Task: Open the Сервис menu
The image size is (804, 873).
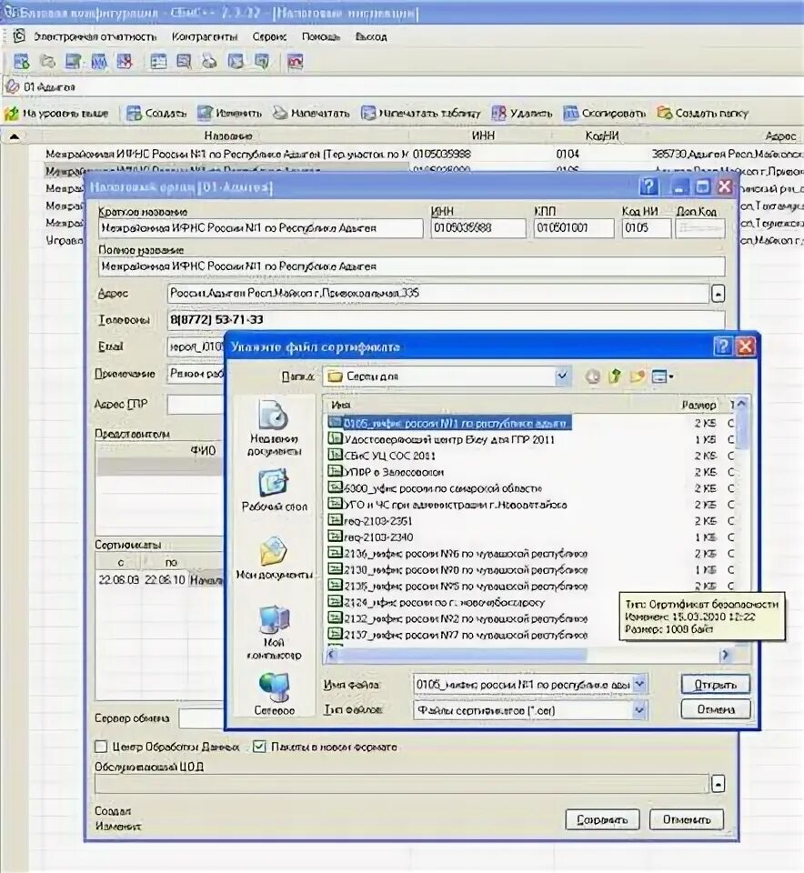Action: [x=269, y=36]
